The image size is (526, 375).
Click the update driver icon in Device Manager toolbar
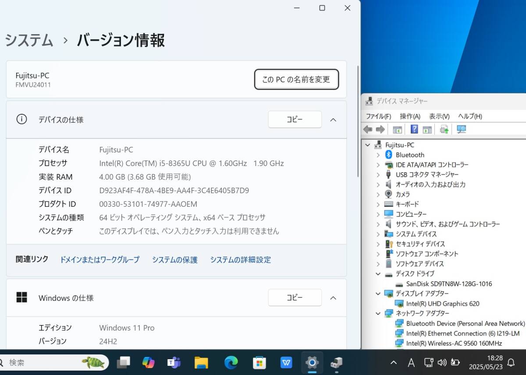[444, 129]
